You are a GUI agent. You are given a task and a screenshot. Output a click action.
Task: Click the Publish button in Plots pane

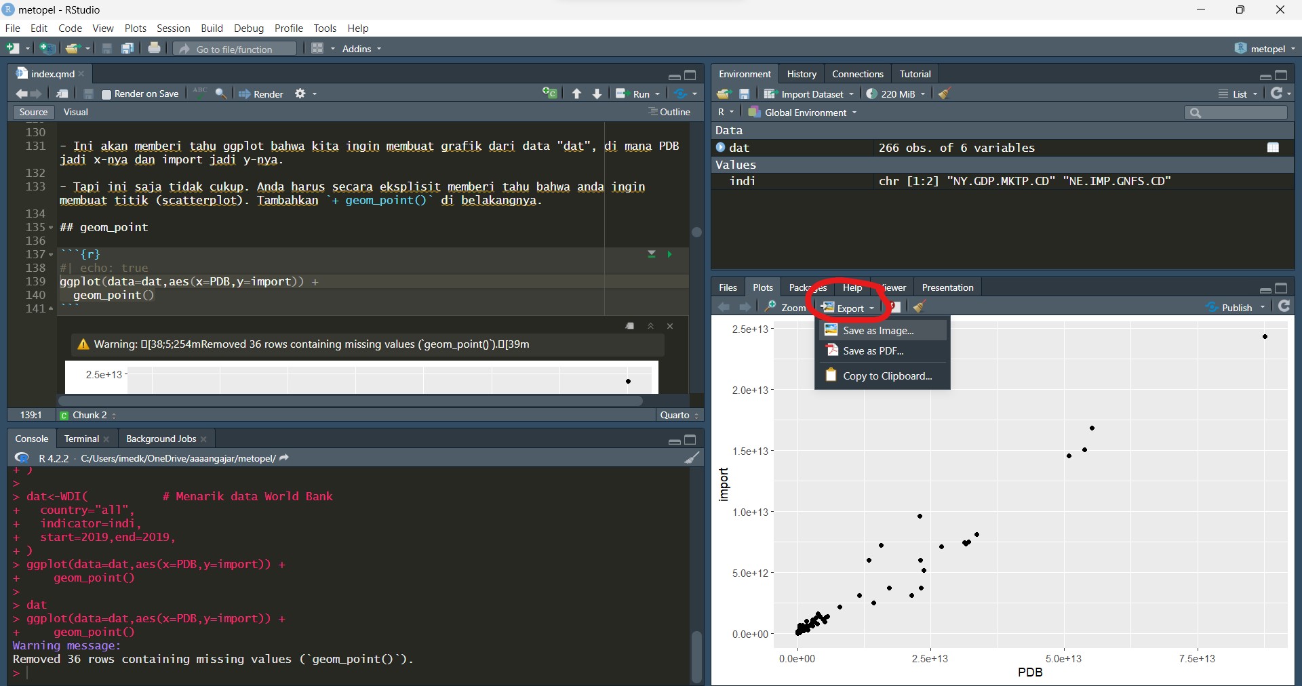click(1236, 308)
